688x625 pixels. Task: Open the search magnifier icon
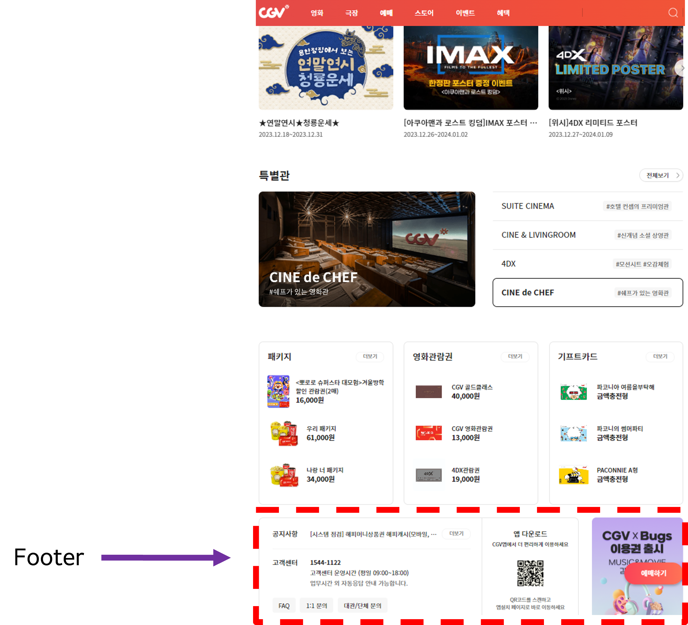pyautogui.click(x=673, y=13)
